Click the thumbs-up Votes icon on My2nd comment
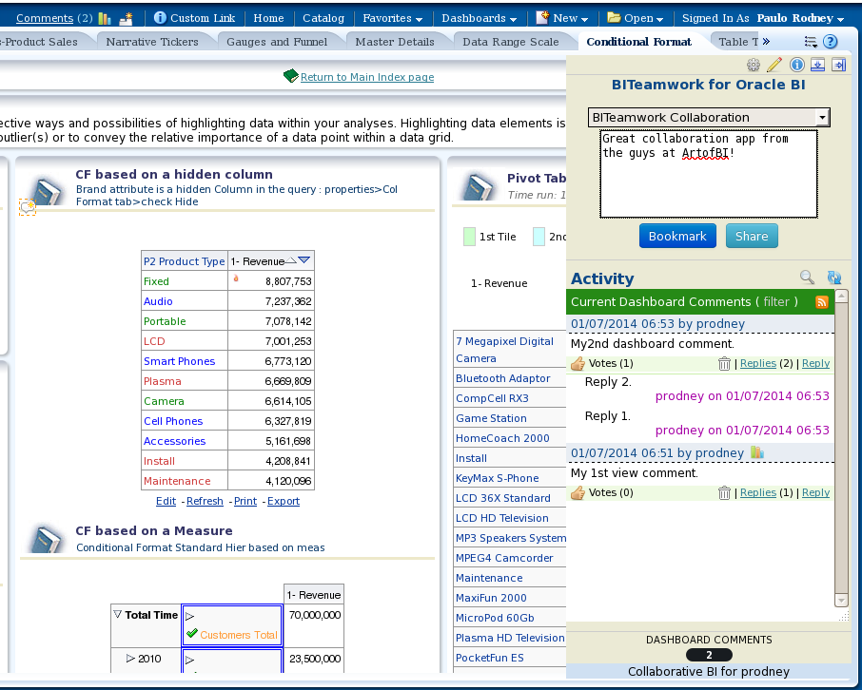The height and width of the screenshot is (690, 862). tap(578, 363)
